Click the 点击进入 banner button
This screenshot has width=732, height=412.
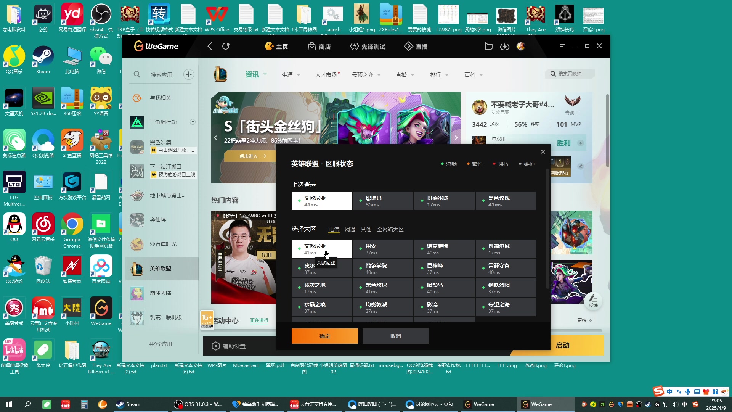252,156
